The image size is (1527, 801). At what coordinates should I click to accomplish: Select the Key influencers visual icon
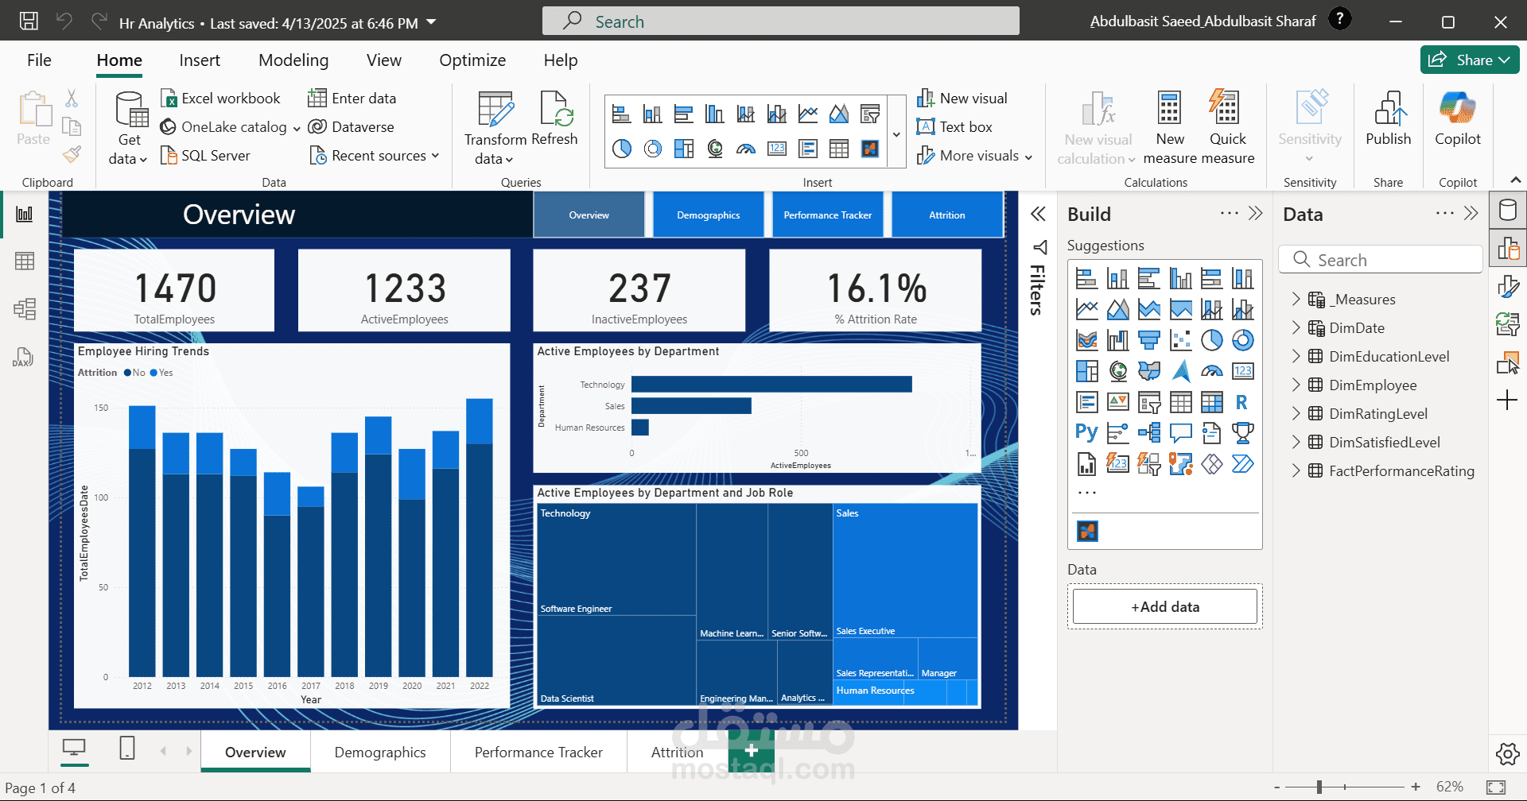click(x=1117, y=433)
